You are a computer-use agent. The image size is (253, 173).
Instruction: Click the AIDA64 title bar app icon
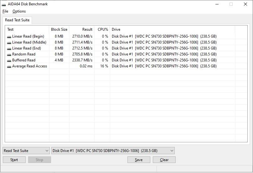tap(4, 4)
